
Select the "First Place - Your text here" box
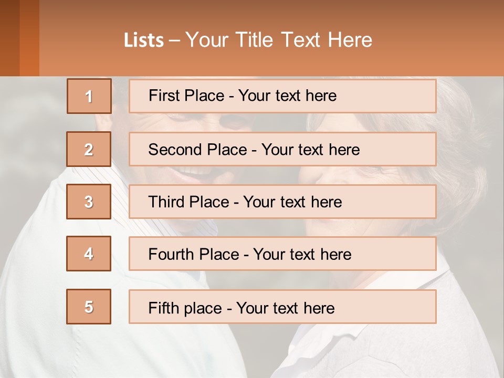282,96
